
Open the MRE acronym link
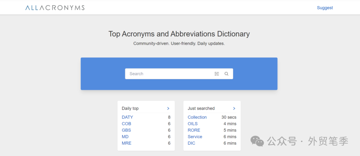pos(127,143)
